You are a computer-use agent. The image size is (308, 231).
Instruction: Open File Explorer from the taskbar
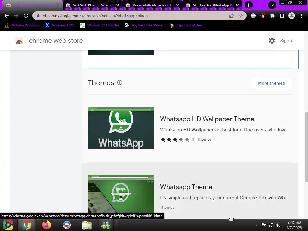pos(87,225)
